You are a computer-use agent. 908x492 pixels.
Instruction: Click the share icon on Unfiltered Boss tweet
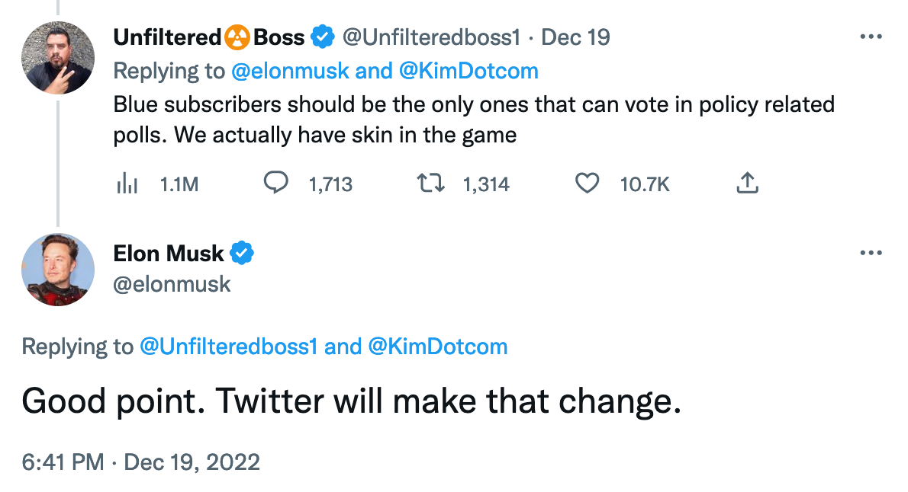pos(748,184)
